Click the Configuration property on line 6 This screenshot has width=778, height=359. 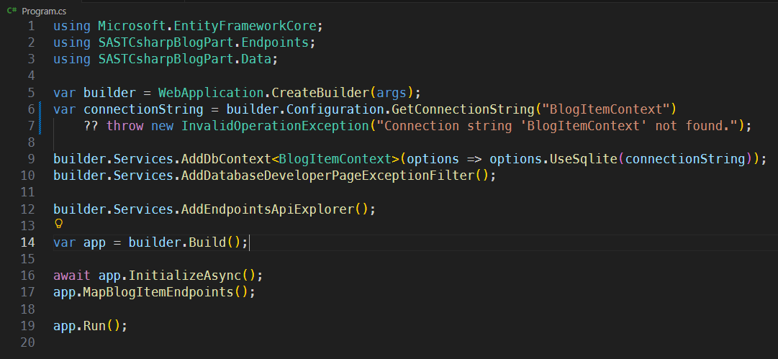335,109
